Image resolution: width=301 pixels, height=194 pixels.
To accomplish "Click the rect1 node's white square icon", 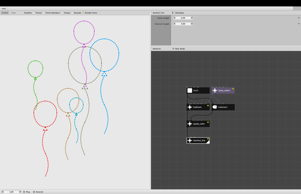I will (x=190, y=90).
